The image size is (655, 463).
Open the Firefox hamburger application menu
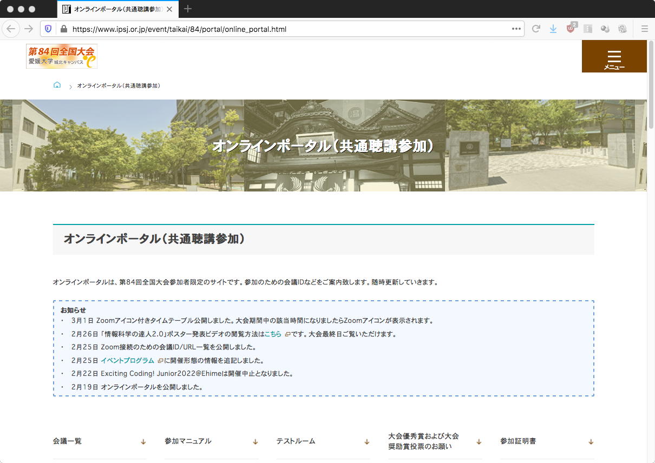(644, 29)
